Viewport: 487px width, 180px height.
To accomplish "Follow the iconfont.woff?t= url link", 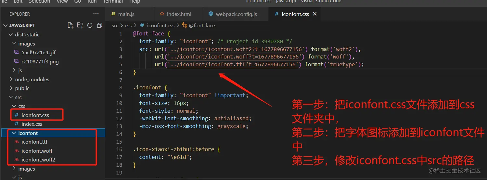I will point(235,57).
